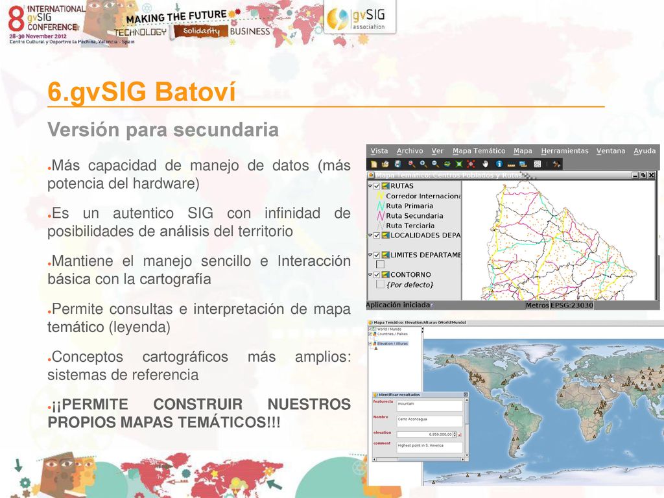This screenshot has width=664, height=498.
Task: Open the Ver menu
Action: tap(438, 150)
